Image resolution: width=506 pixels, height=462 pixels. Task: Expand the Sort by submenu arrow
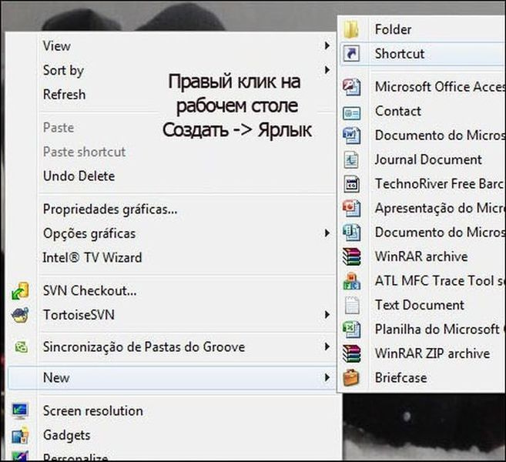tap(327, 70)
